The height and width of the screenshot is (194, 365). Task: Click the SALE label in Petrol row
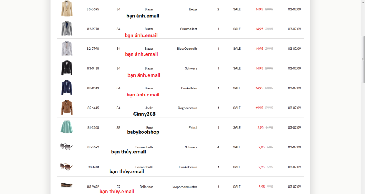pos(237,127)
